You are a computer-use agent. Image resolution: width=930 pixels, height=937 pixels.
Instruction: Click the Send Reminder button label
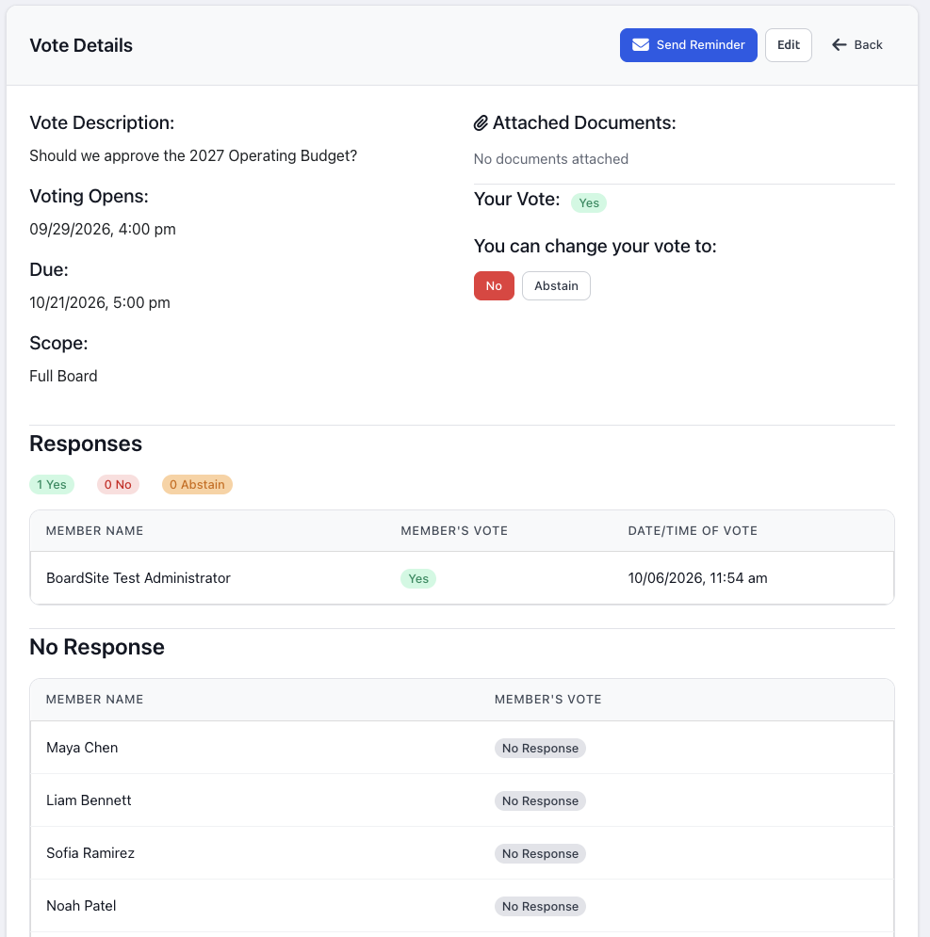(701, 45)
